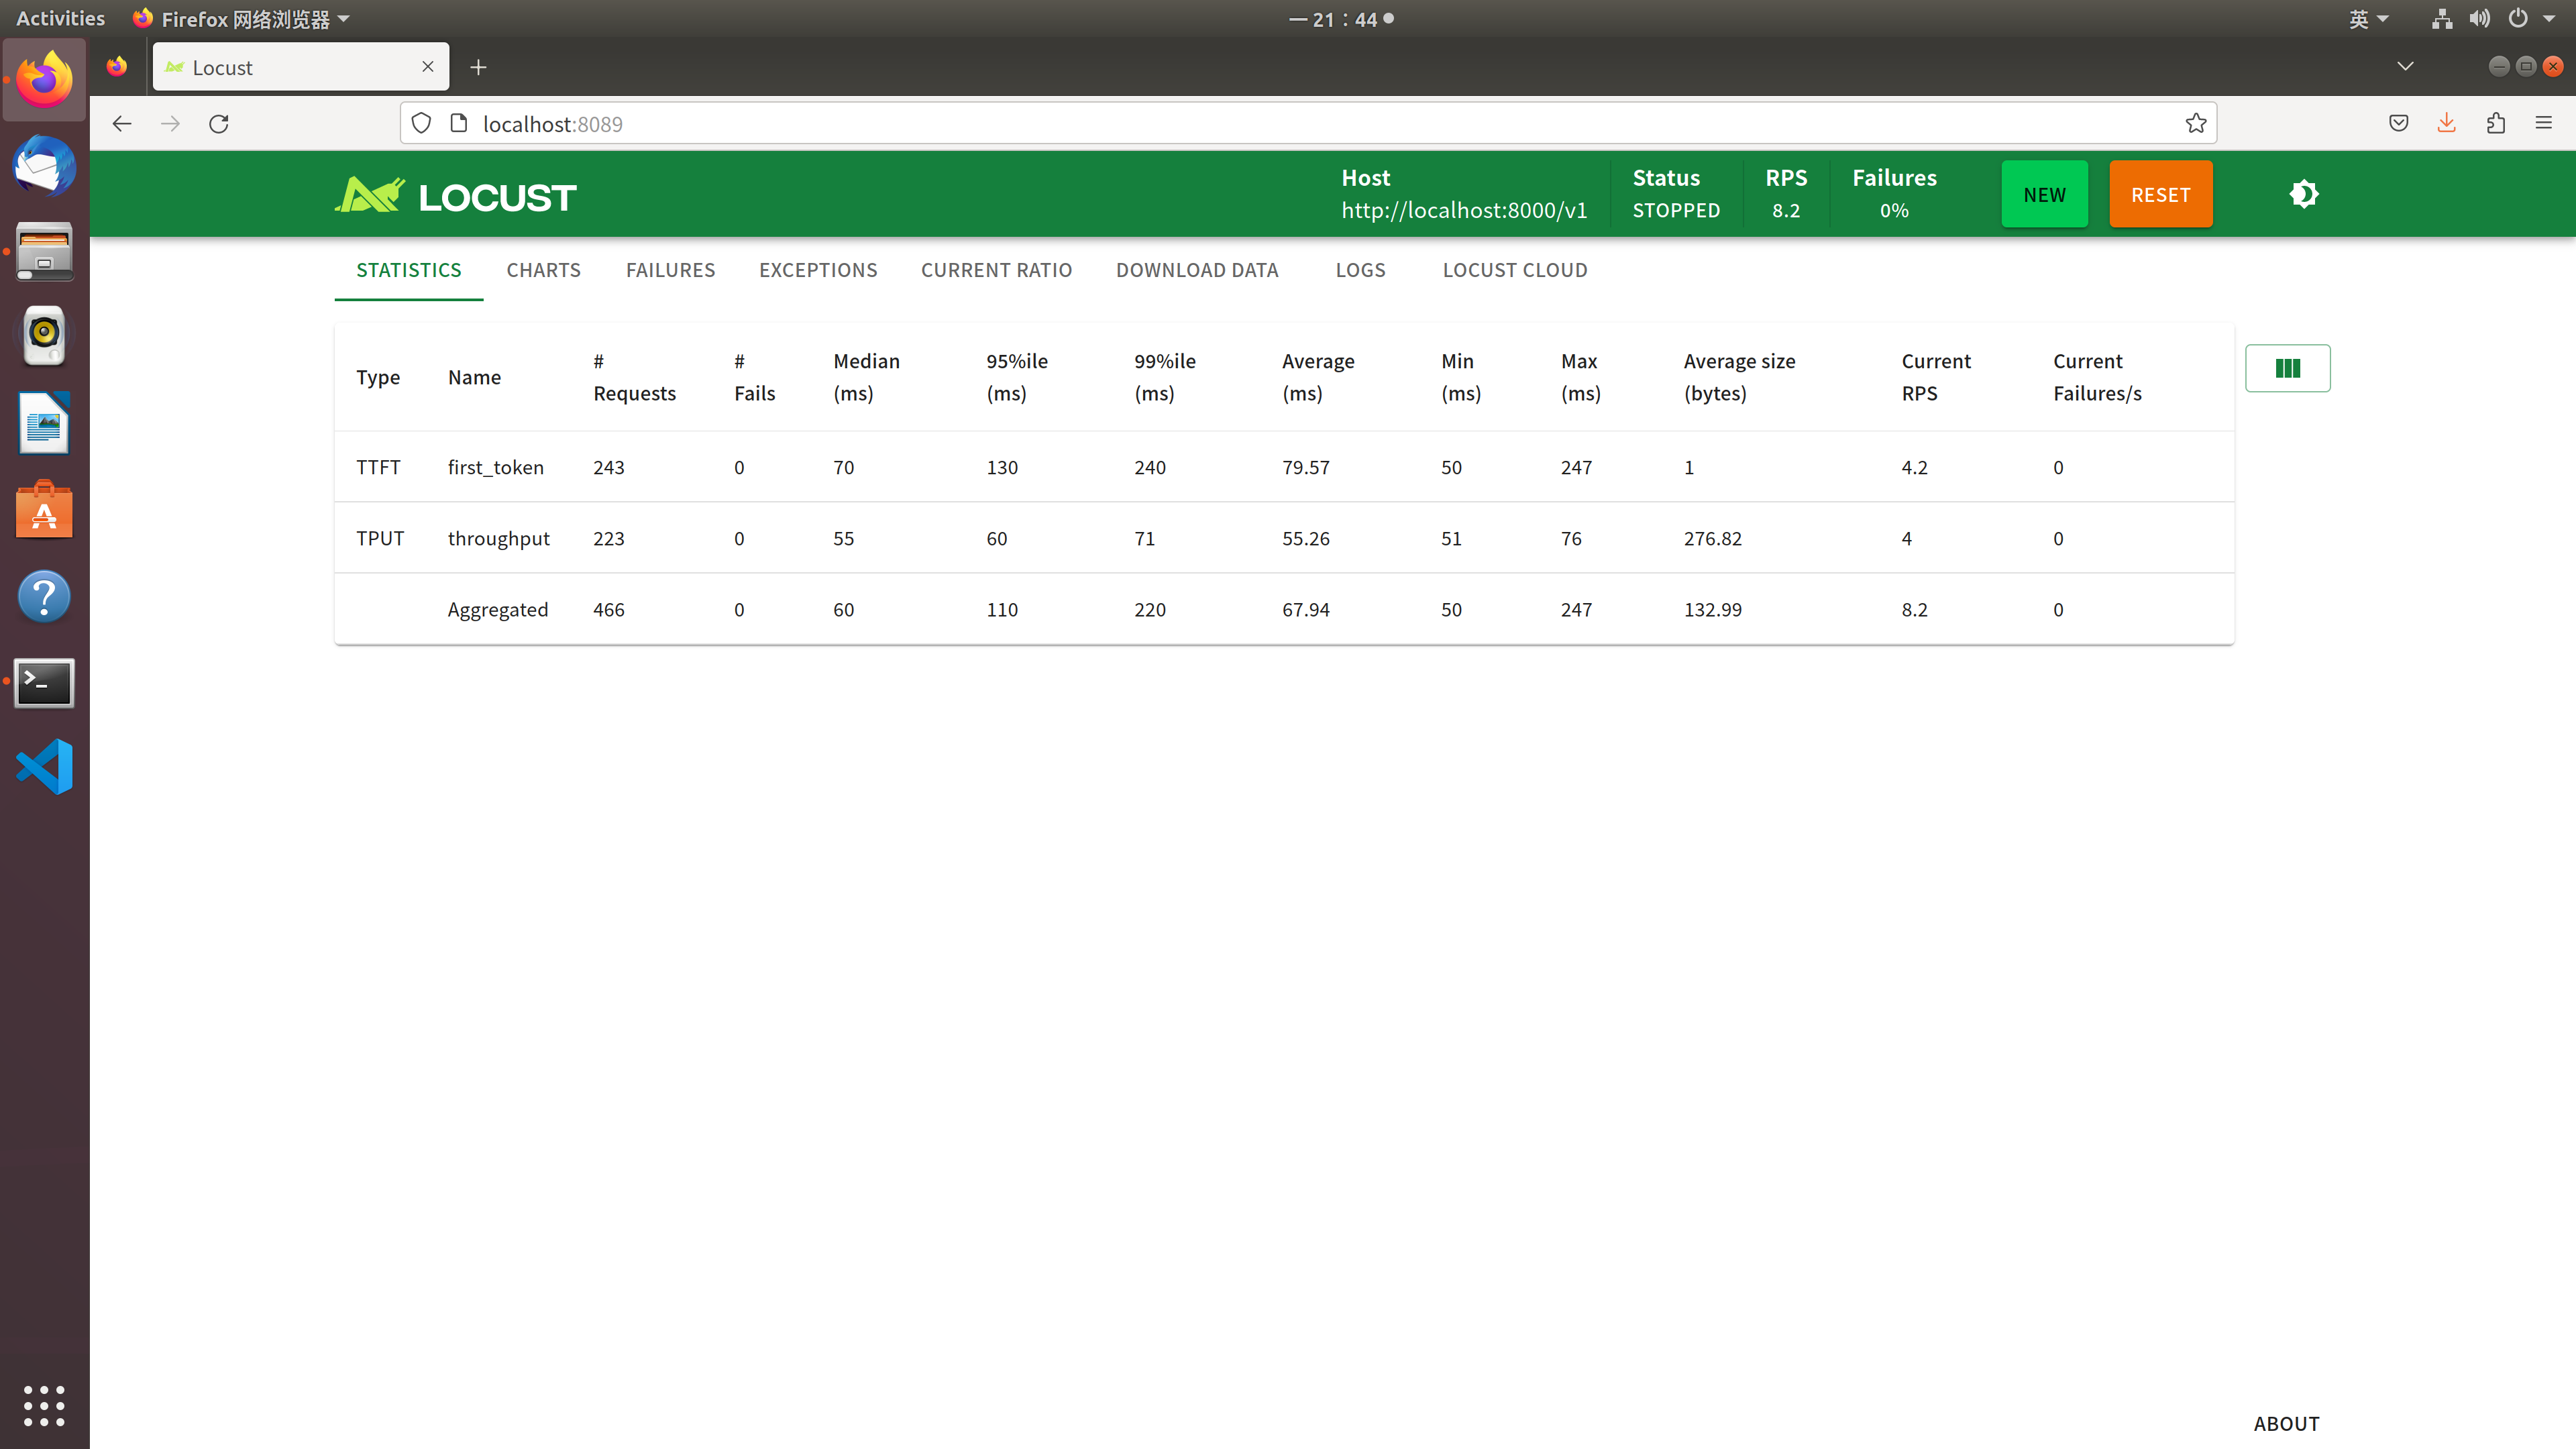Open column selector for statistics table
The image size is (2576, 1449).
tap(2287, 368)
